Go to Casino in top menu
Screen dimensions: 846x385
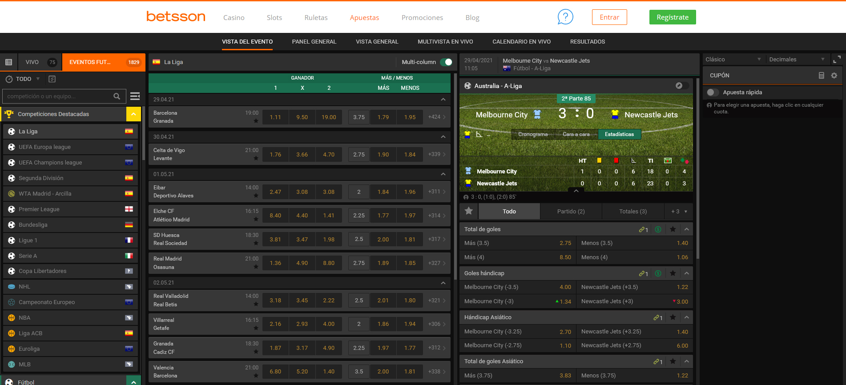click(x=234, y=18)
